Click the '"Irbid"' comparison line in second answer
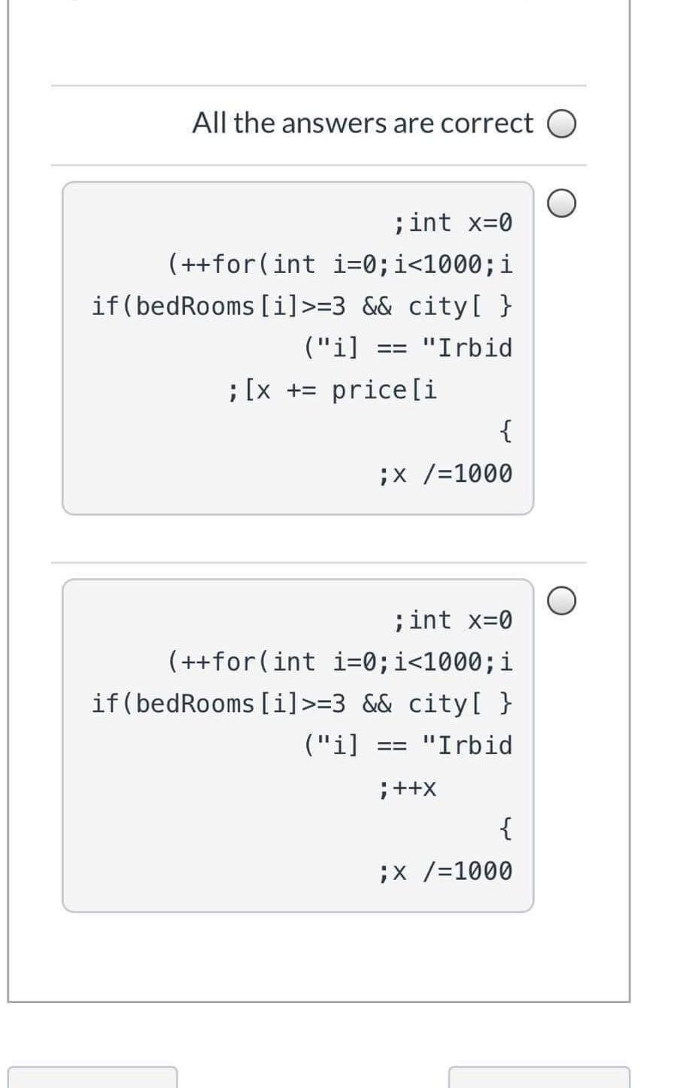The height and width of the screenshot is (1088, 677). click(x=406, y=745)
